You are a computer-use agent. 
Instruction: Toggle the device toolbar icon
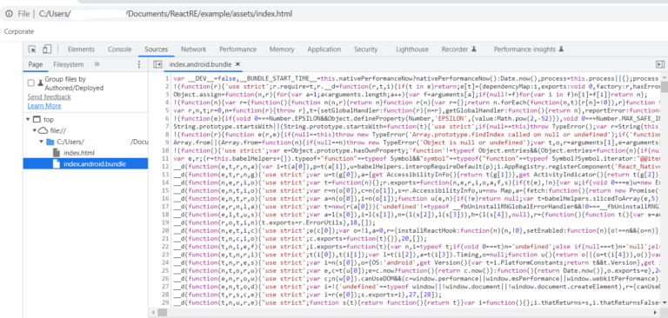47,50
